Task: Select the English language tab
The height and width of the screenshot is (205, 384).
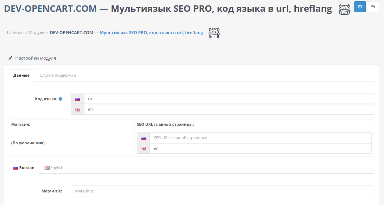Action: [54, 168]
